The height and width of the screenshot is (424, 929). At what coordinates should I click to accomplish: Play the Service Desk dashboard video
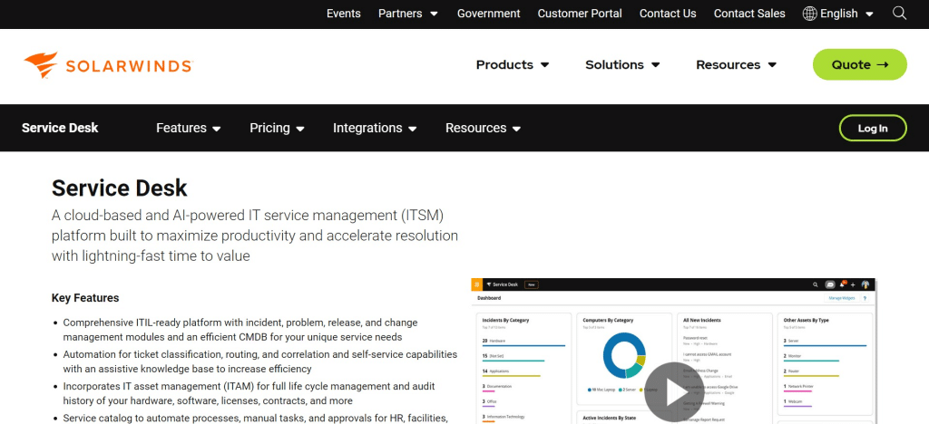674,392
